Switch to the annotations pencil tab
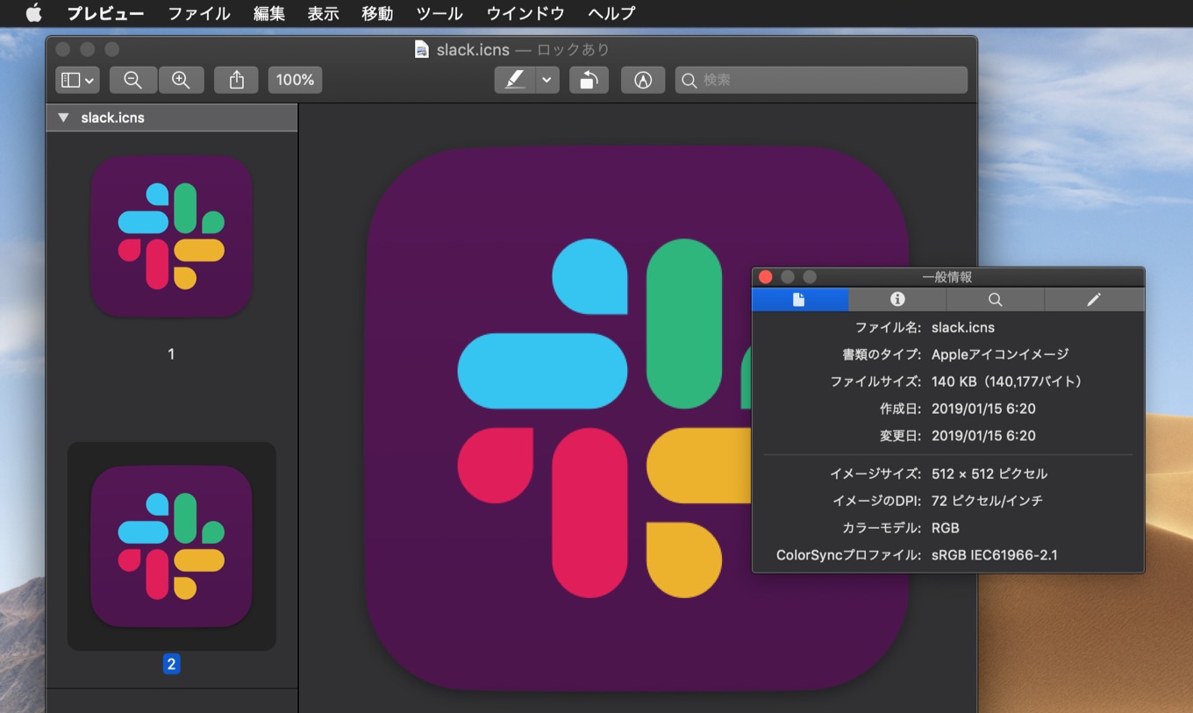1193x713 pixels. click(1094, 299)
